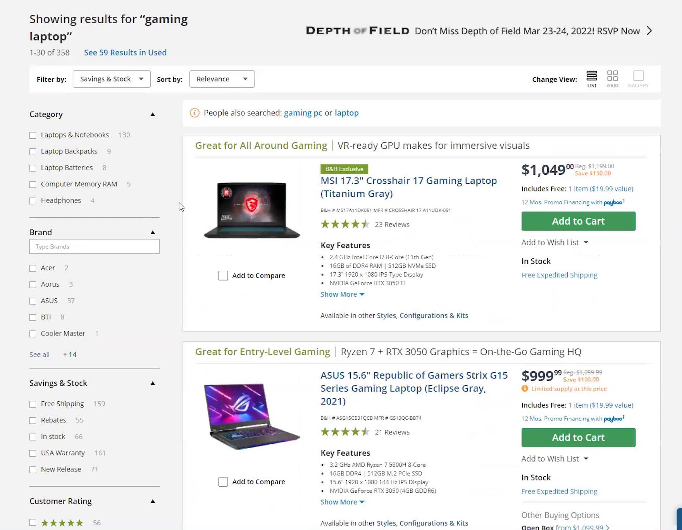This screenshot has width=682, height=530.
Task: Click the Depth of Field banner arrow
Action: coord(649,31)
